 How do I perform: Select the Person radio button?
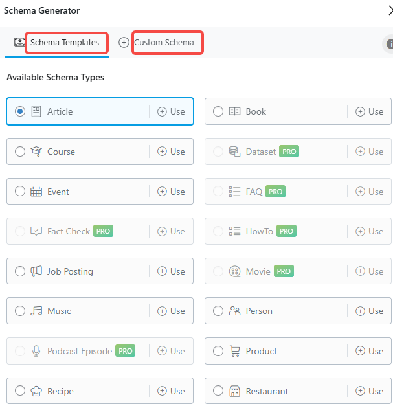[218, 311]
